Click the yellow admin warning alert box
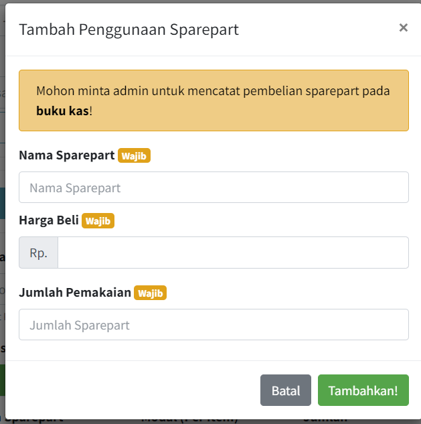This screenshot has height=424, width=421. (214, 100)
